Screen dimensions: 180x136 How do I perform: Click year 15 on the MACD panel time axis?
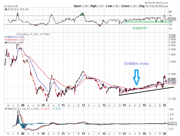[x=144, y=134]
